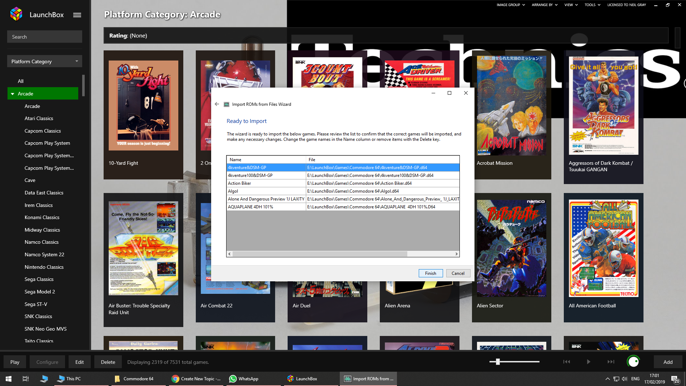Select the All American Football cover
Viewport: 686px width, 386px height.
[x=603, y=248]
